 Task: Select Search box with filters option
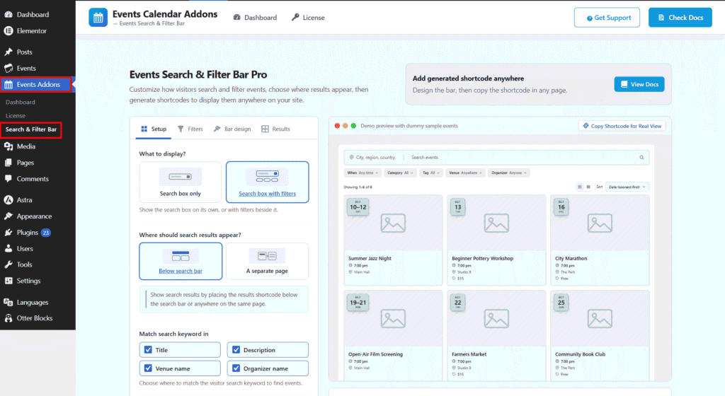267,182
